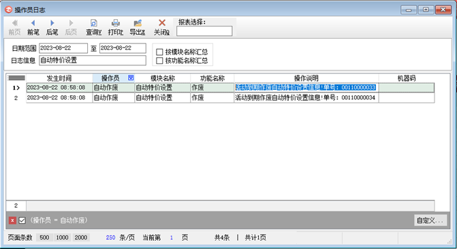Screen dimensions: 457x249
Task: Export the log with 导出
Action: pyautogui.click(x=138, y=27)
